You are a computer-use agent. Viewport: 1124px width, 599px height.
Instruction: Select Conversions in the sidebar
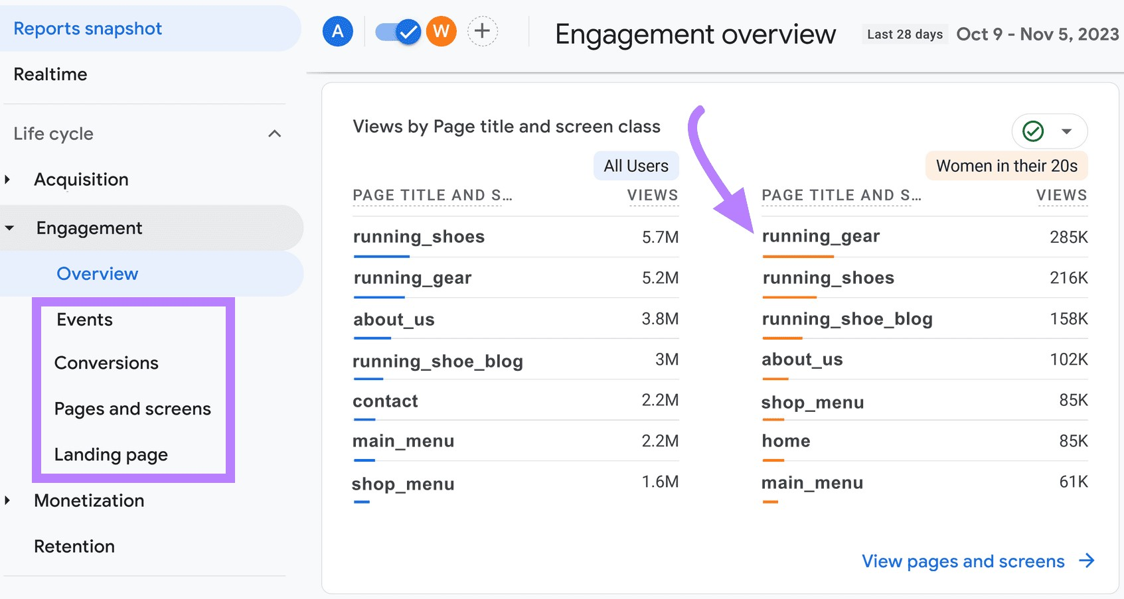click(x=106, y=363)
